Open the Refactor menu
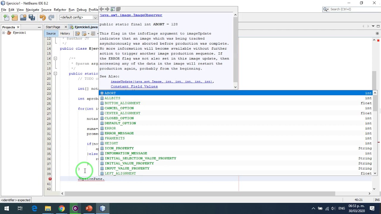 (60, 10)
